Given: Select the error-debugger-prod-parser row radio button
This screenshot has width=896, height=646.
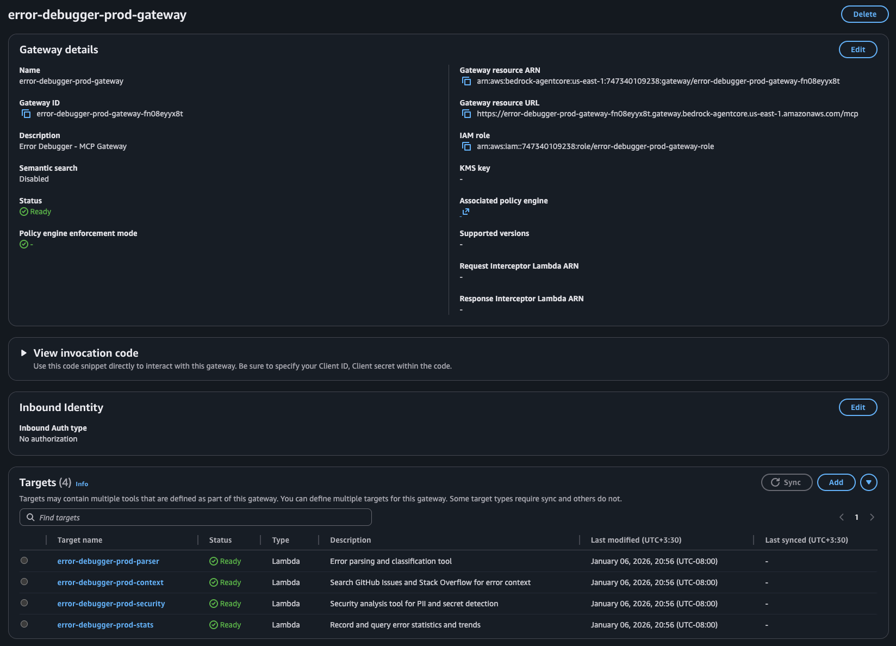Looking at the screenshot, I should [x=24, y=560].
